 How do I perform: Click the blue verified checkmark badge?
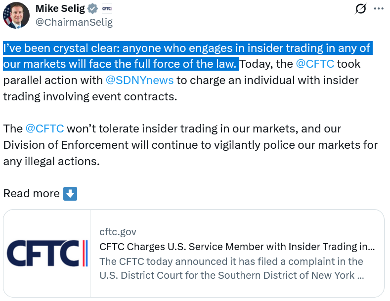coord(92,8)
